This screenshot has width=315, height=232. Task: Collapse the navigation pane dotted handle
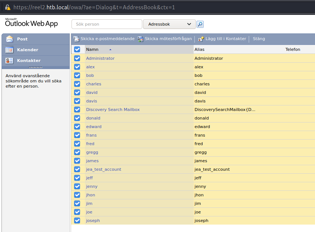(35, 67)
